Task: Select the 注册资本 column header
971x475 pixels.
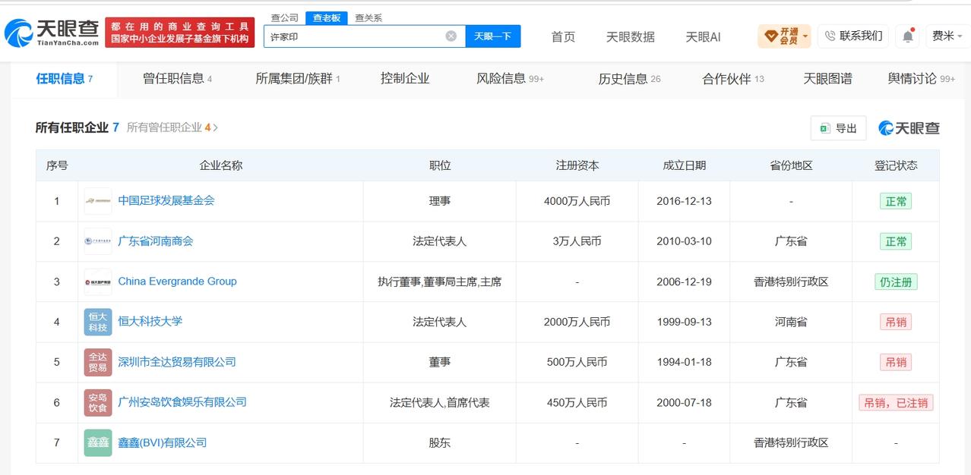Action: [x=577, y=165]
